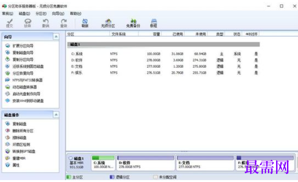This screenshot has width=298, height=182.
Task: Select 转换到GPT磁盘 operation
Action: (x=21, y=151)
